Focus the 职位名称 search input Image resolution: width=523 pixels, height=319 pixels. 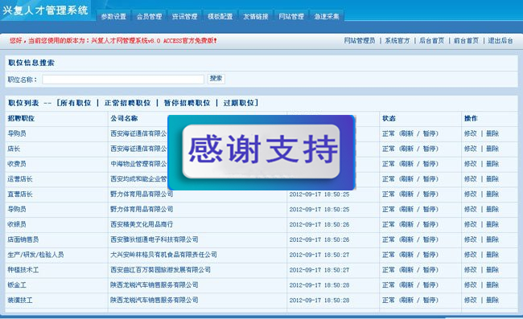tap(123, 80)
